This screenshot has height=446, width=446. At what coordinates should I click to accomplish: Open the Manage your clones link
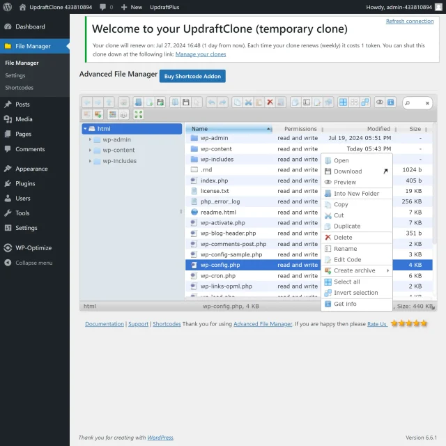pyautogui.click(x=200, y=54)
